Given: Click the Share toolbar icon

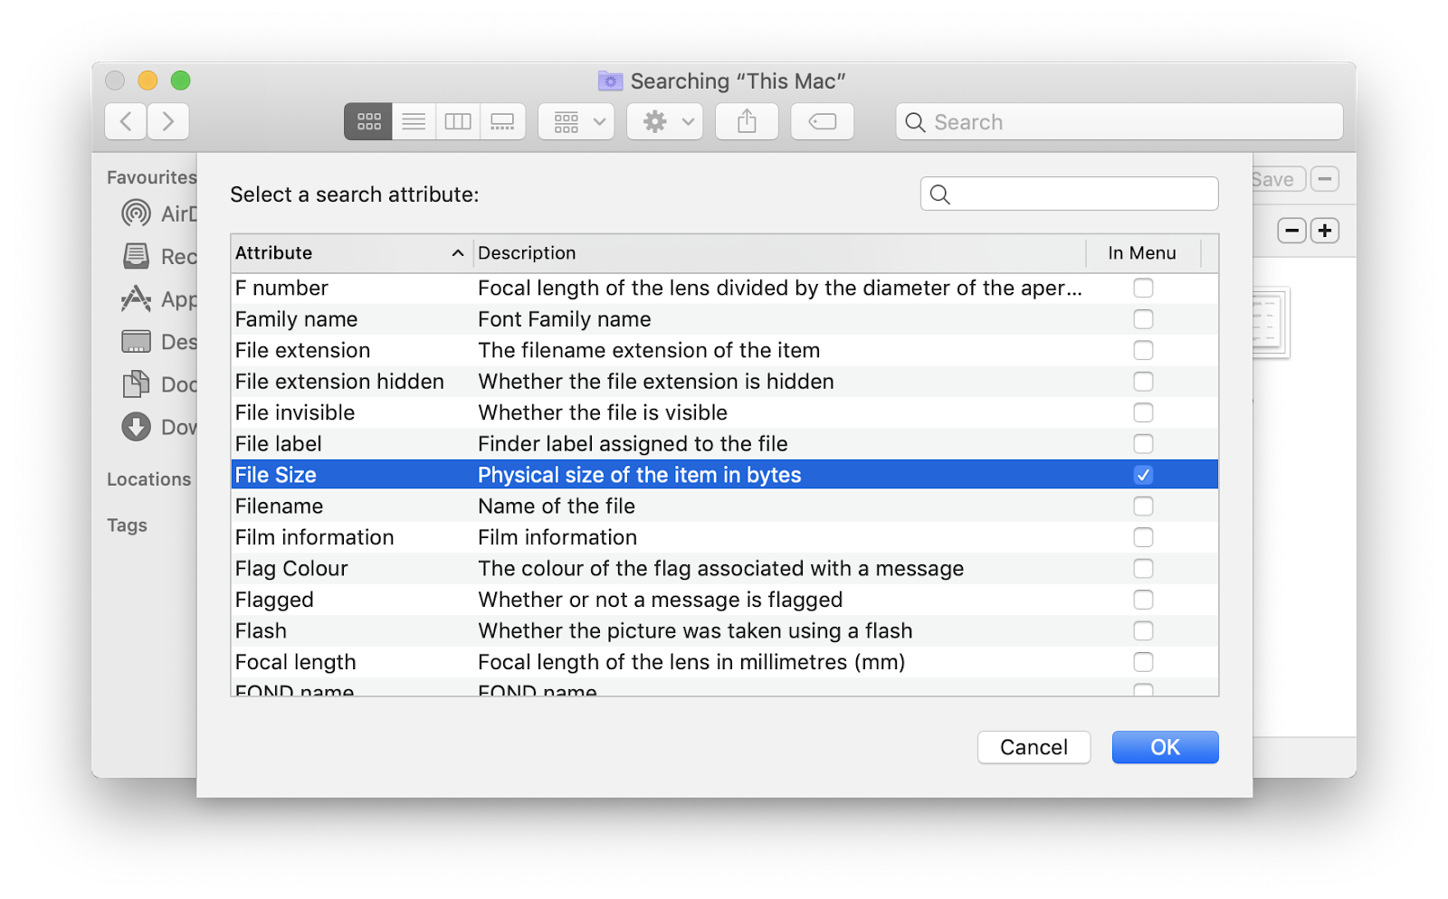Looking at the screenshot, I should click(x=747, y=122).
